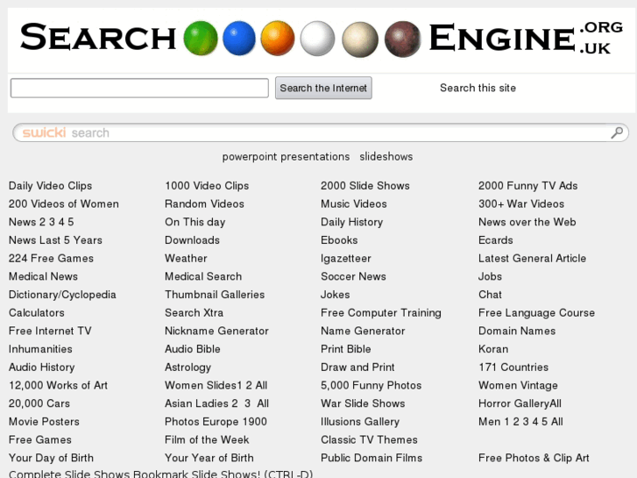Click the Search the Internet button
Viewport: 637px width, 478px height.
pyautogui.click(x=323, y=88)
